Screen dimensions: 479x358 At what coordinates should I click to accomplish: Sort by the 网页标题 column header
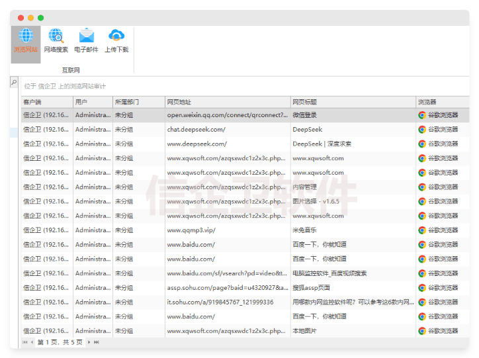click(353, 102)
